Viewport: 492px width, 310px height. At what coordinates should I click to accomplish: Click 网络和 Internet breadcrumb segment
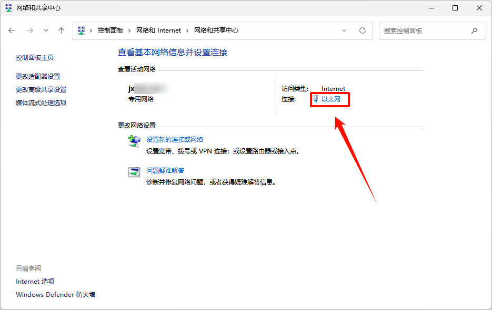[x=158, y=30]
